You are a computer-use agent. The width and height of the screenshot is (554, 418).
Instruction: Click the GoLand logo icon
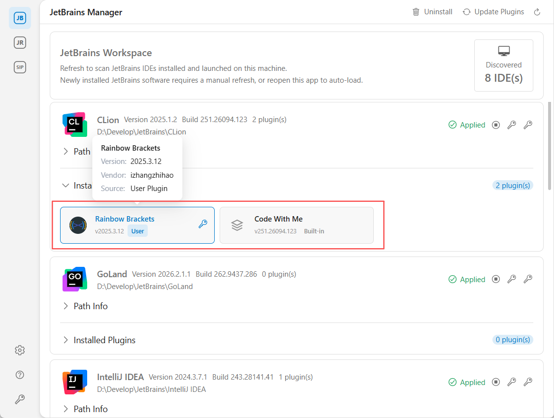75,279
